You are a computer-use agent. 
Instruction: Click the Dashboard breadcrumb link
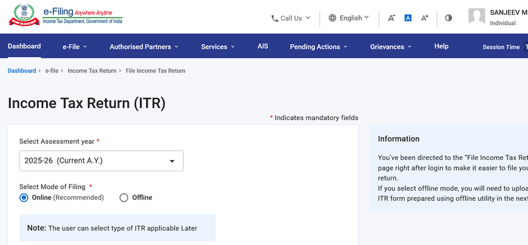pos(22,71)
